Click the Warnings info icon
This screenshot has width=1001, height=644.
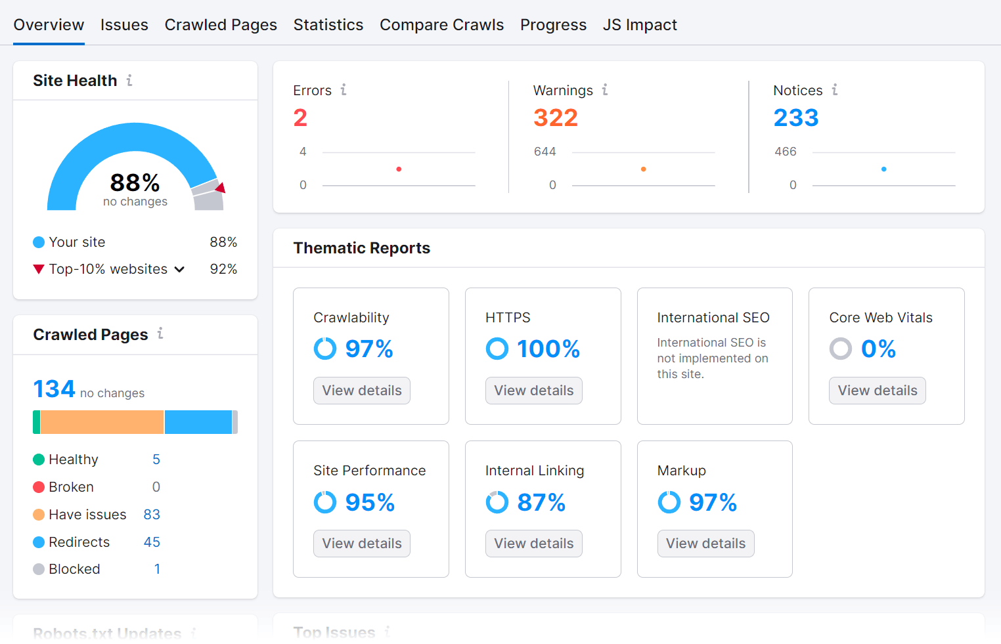[x=606, y=90]
